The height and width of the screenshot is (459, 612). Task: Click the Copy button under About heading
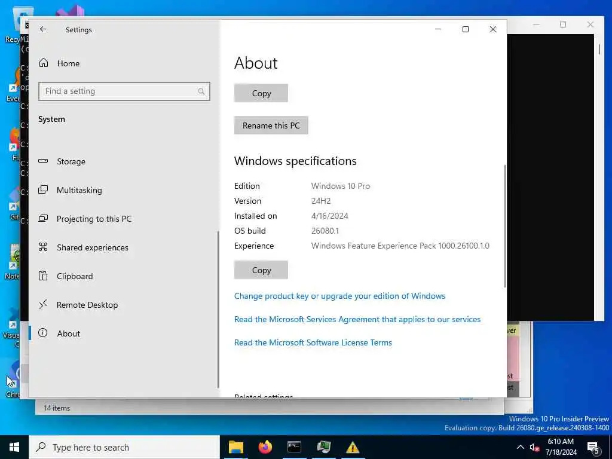click(261, 93)
